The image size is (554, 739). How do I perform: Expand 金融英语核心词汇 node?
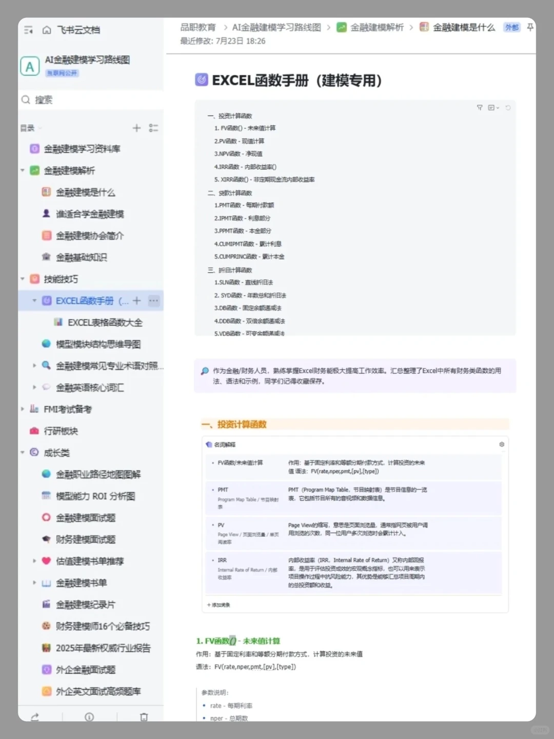34,387
